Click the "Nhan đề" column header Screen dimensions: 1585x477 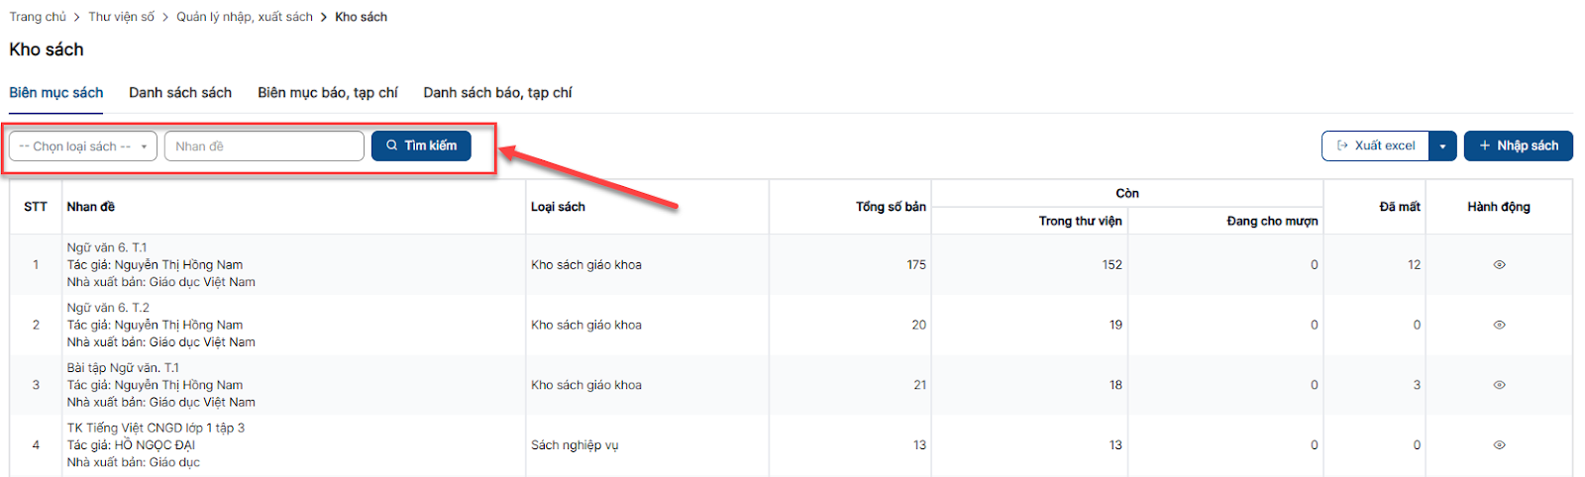pyautogui.click(x=91, y=207)
